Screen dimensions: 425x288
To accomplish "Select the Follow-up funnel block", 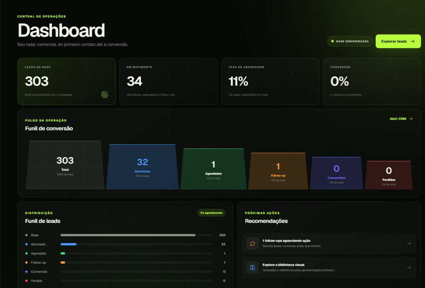I will pos(278,171).
